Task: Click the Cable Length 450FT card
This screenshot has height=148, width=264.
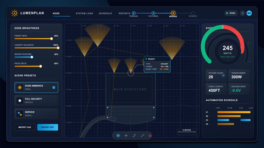Action: (x=216, y=89)
